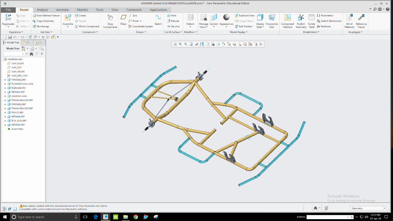Click the Section icon
Viewport: 393px width, 221px height.
coord(214,17)
